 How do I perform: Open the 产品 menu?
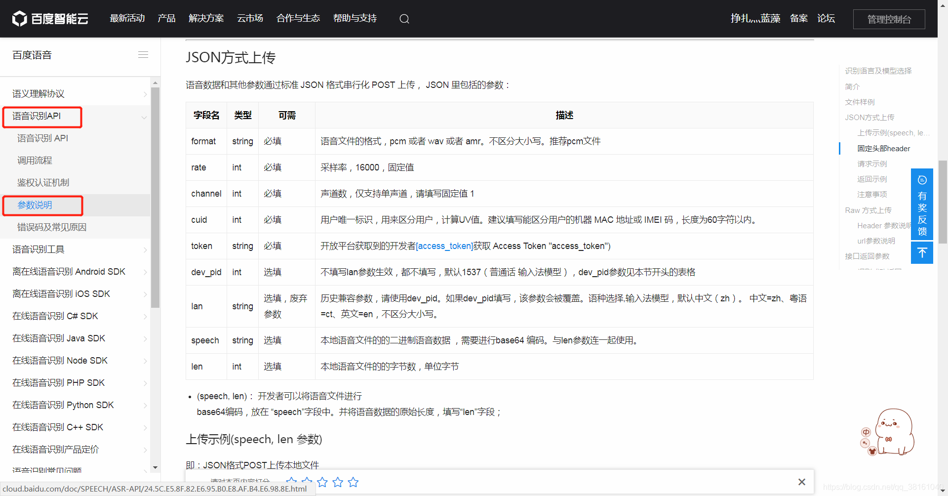(x=166, y=18)
